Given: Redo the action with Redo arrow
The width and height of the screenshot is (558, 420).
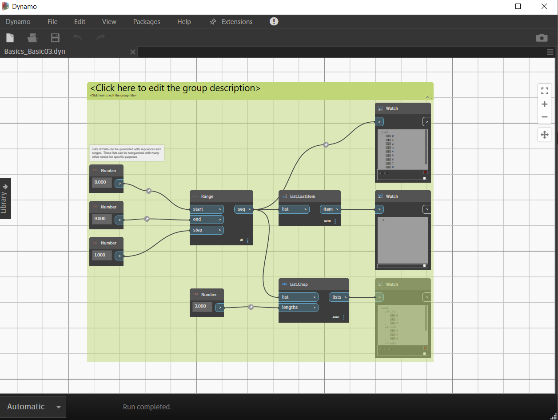Looking at the screenshot, I should pos(100,38).
